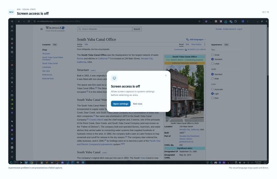Open Chrome from the taskbar
The height and width of the screenshot is (179, 277).
point(31,163)
